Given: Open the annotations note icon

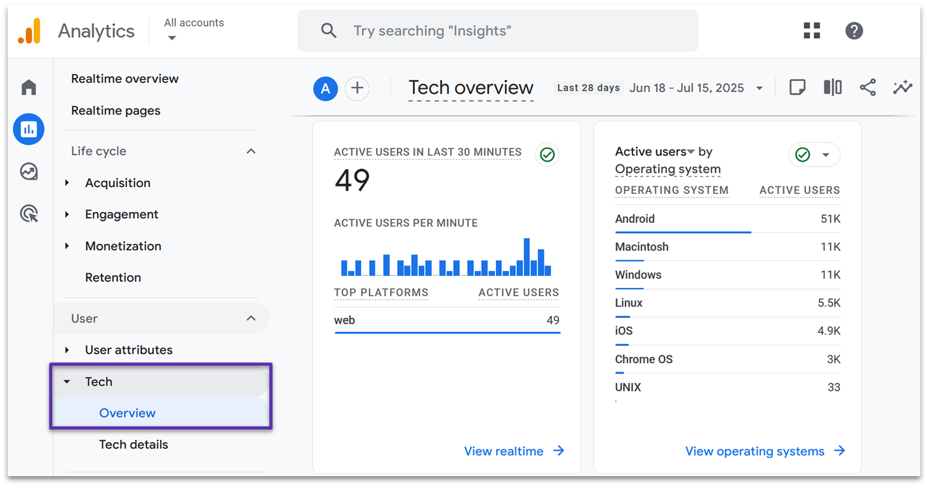Looking at the screenshot, I should coord(797,87).
